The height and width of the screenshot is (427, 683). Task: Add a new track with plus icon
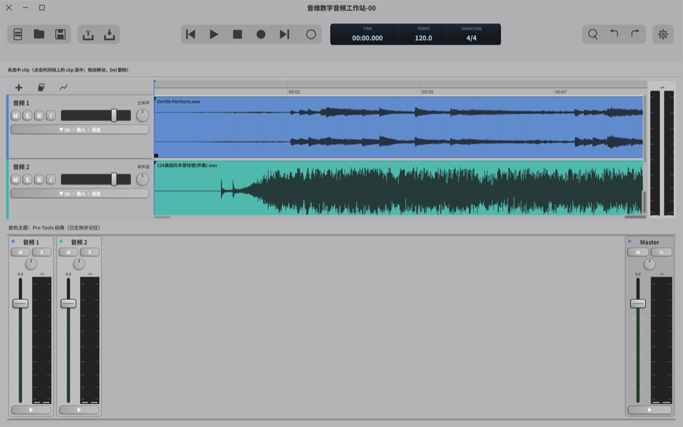click(x=19, y=88)
